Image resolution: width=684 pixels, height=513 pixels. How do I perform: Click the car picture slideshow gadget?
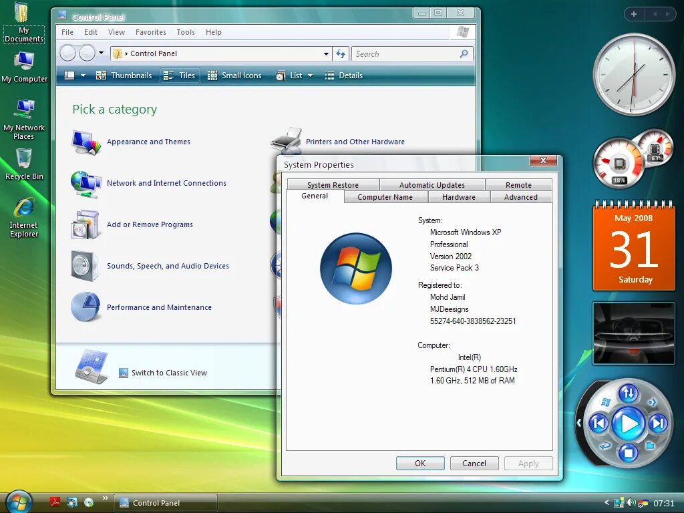(x=633, y=333)
